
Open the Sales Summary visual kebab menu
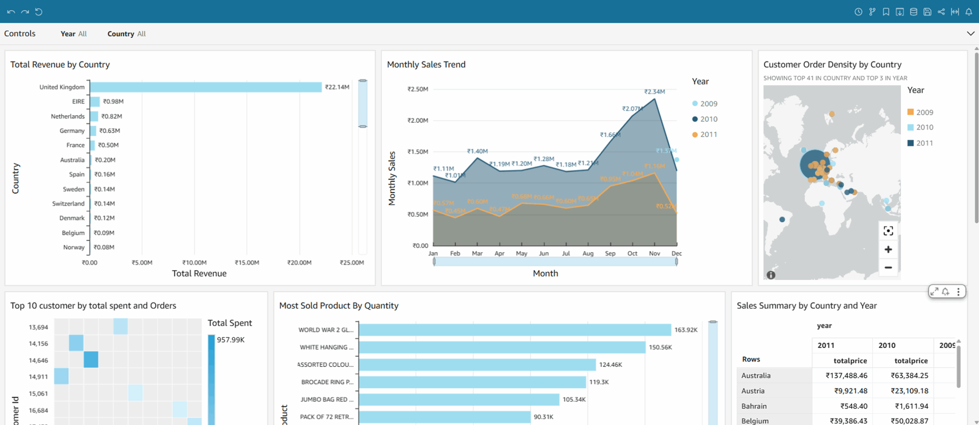point(958,292)
